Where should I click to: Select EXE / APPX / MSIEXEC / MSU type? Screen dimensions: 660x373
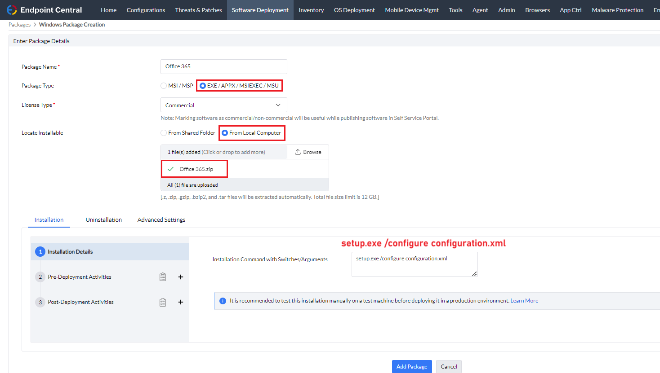click(x=203, y=86)
